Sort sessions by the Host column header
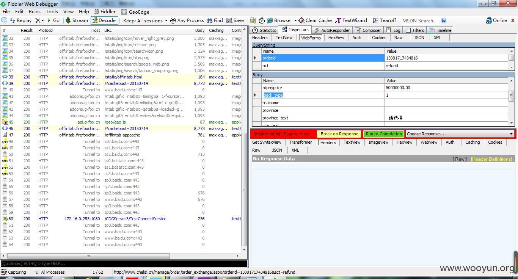This screenshot has width=518, height=279. [x=80, y=30]
